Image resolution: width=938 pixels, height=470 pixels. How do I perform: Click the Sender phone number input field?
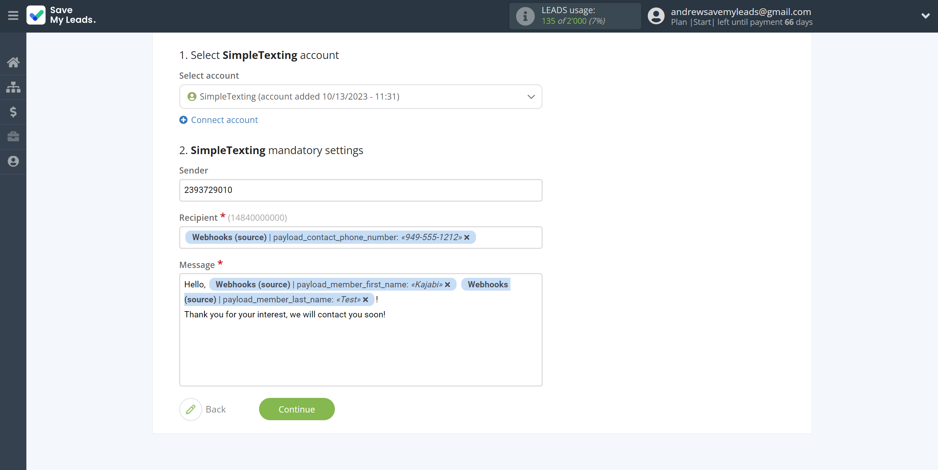(361, 190)
